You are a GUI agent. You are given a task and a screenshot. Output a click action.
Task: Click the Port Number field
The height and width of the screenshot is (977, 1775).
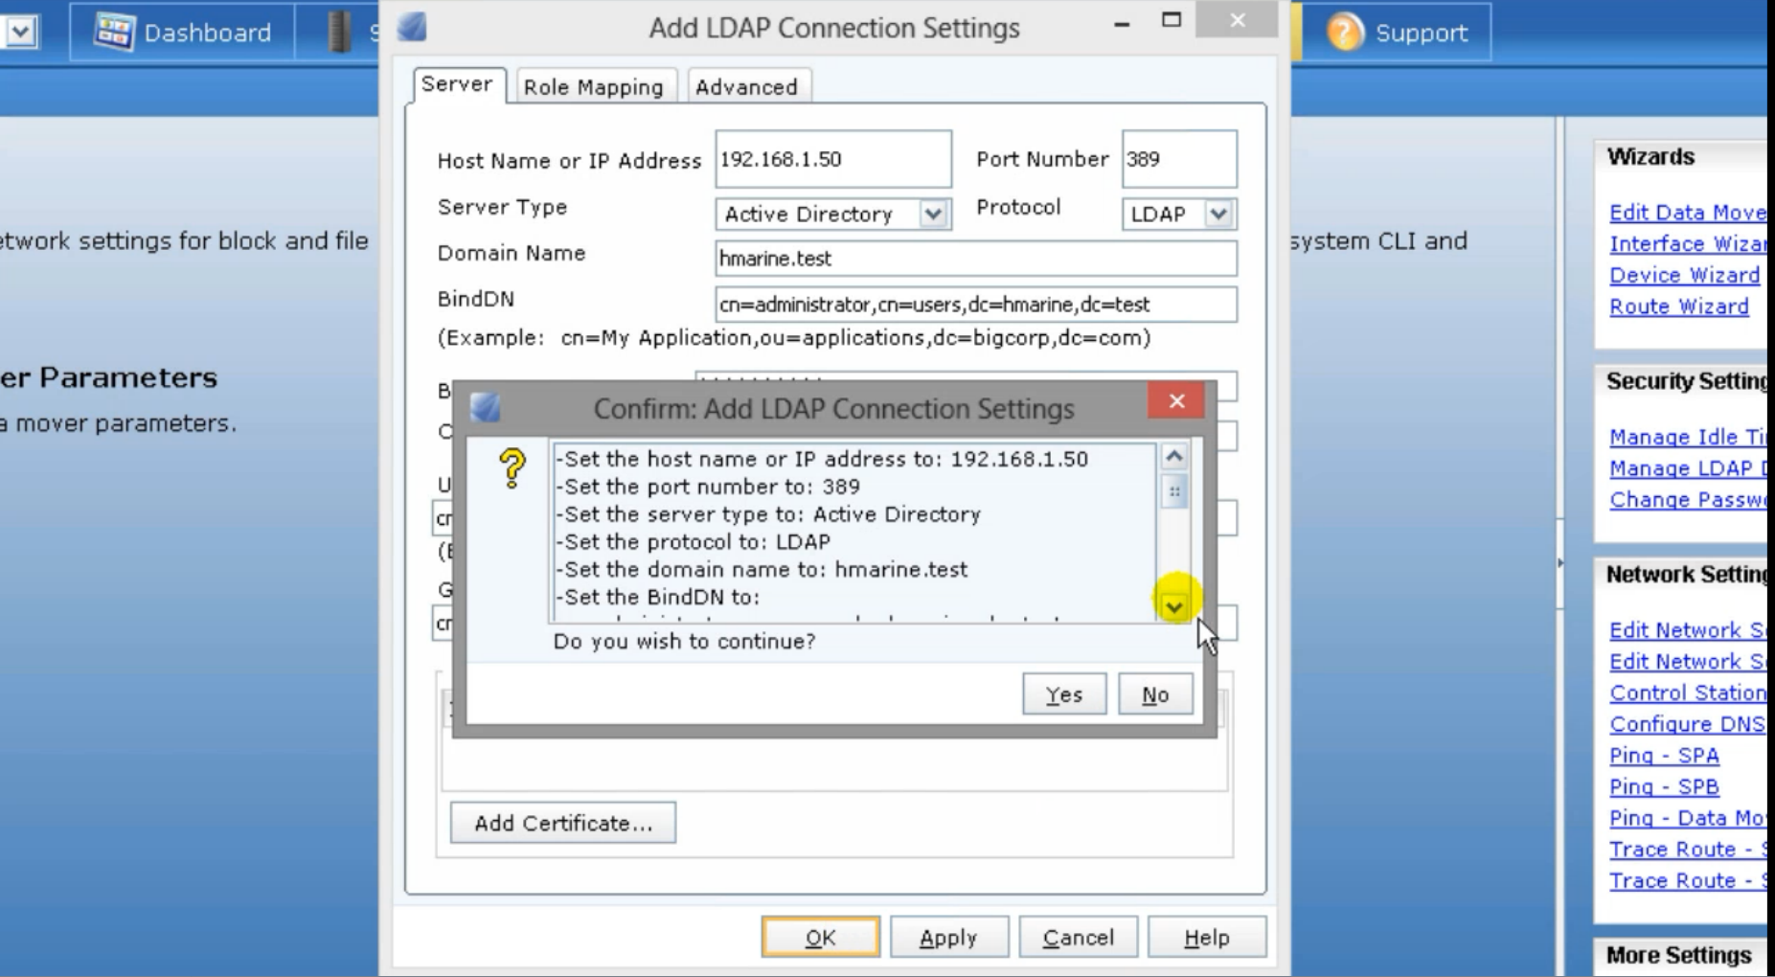1179,159
